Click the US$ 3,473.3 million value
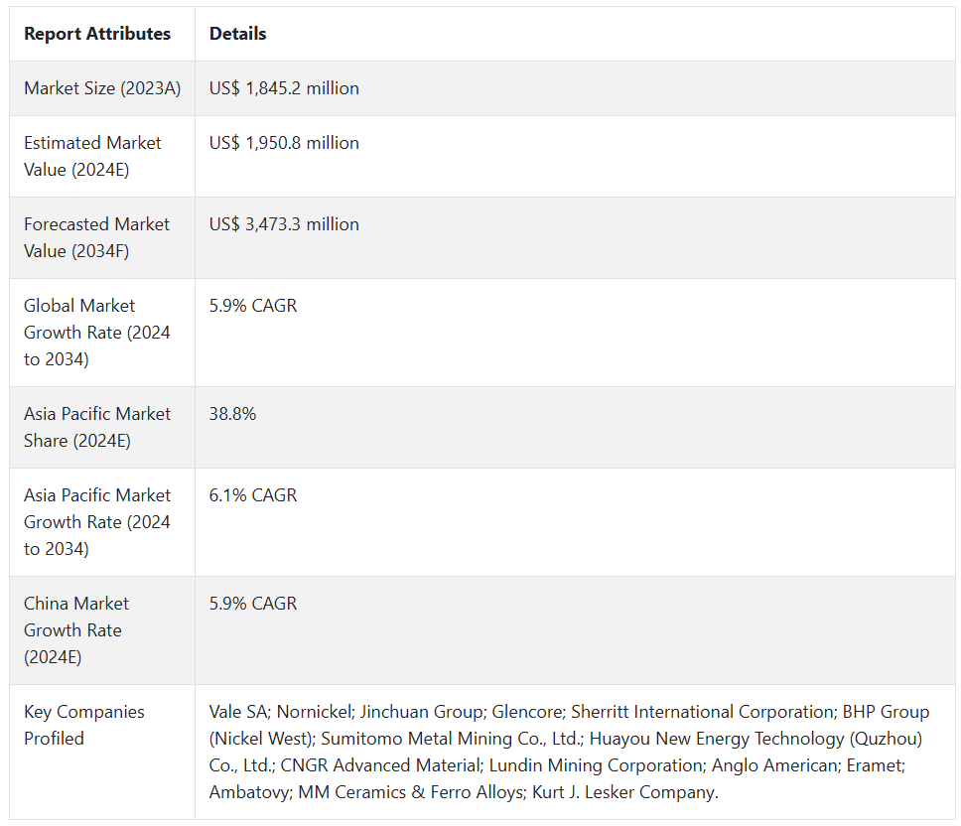The width and height of the screenshot is (961, 826). [x=284, y=224]
